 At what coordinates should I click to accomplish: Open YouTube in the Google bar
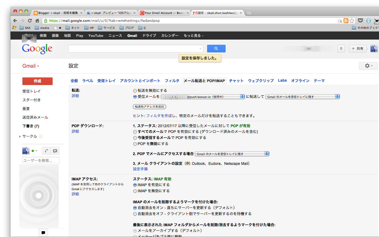click(96, 36)
